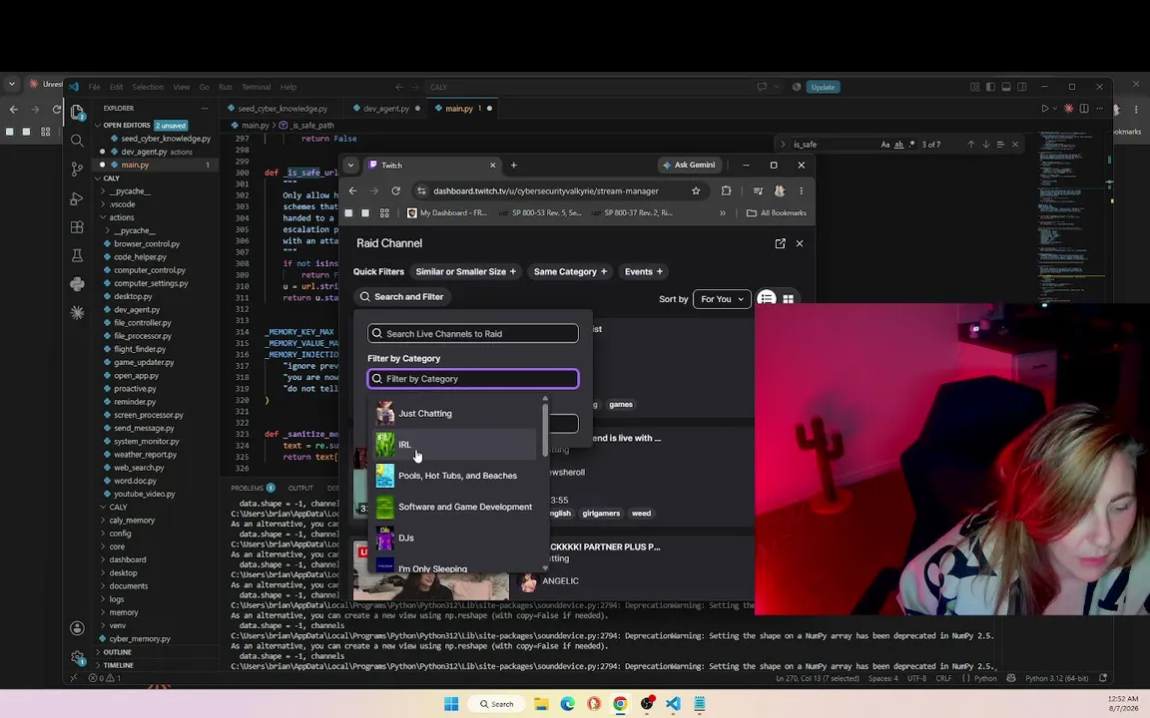The width and height of the screenshot is (1150, 718).
Task: Expand the TIMELINE section in Explorer
Action: point(118,665)
